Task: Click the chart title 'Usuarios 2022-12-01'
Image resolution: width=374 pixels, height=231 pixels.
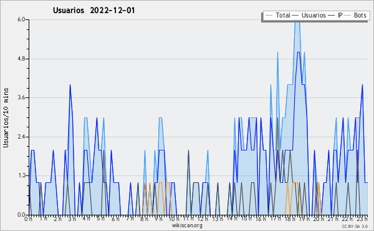Action: pyautogui.click(x=93, y=11)
